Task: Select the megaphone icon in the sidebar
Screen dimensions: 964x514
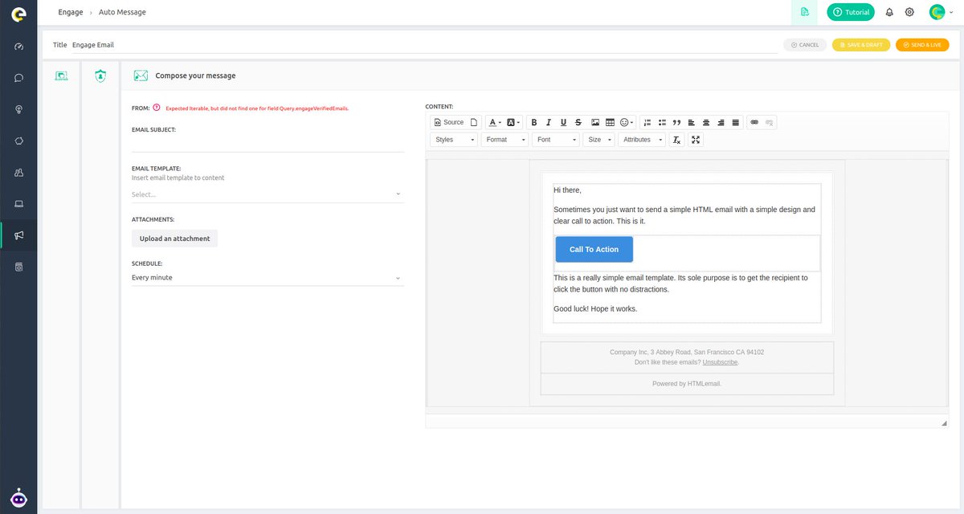Action: 18,235
